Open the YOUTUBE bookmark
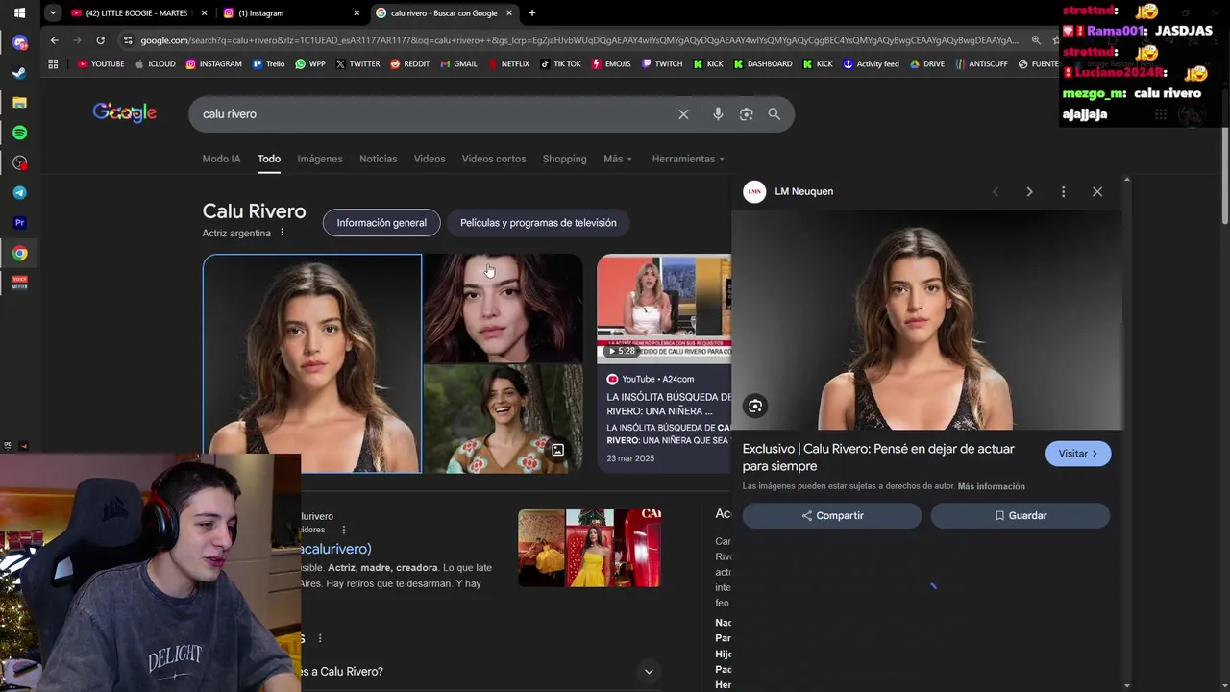The image size is (1230, 692). (x=101, y=64)
